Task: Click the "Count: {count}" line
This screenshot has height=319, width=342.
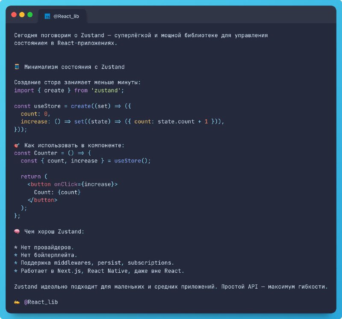Action: pos(57,192)
